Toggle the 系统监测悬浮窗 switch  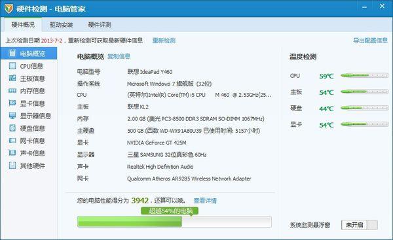(360, 225)
